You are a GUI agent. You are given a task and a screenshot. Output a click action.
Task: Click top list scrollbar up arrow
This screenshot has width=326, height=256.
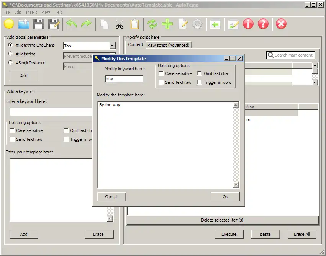(315, 65)
